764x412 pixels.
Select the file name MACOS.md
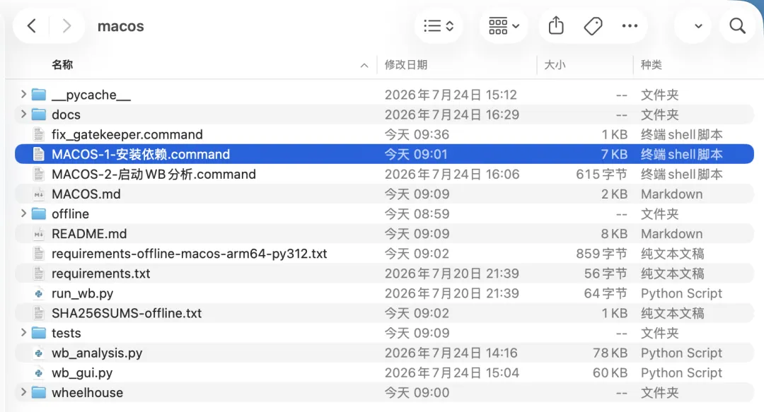(x=86, y=194)
